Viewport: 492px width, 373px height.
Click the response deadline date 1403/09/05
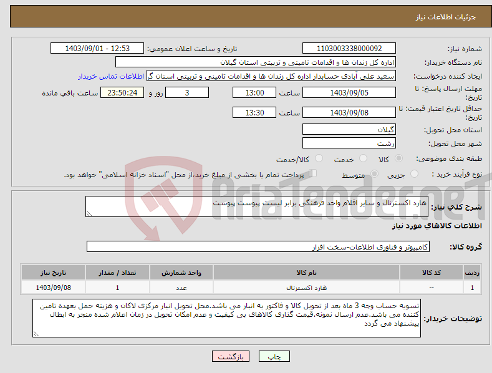click(349, 92)
